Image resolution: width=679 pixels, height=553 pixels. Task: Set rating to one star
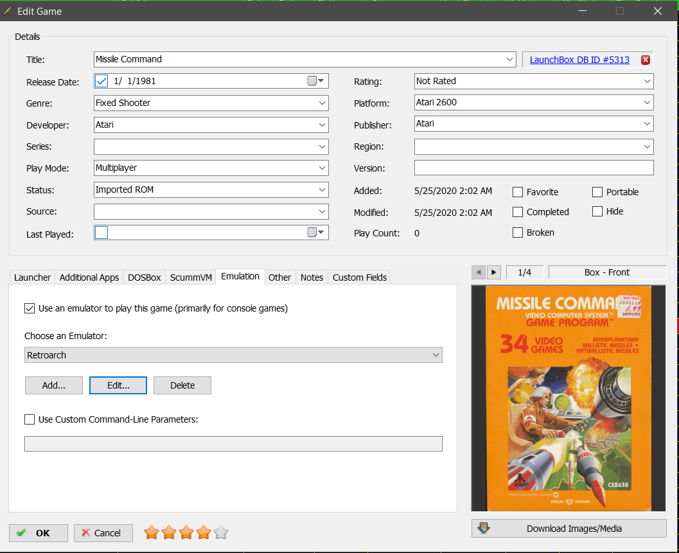152,532
